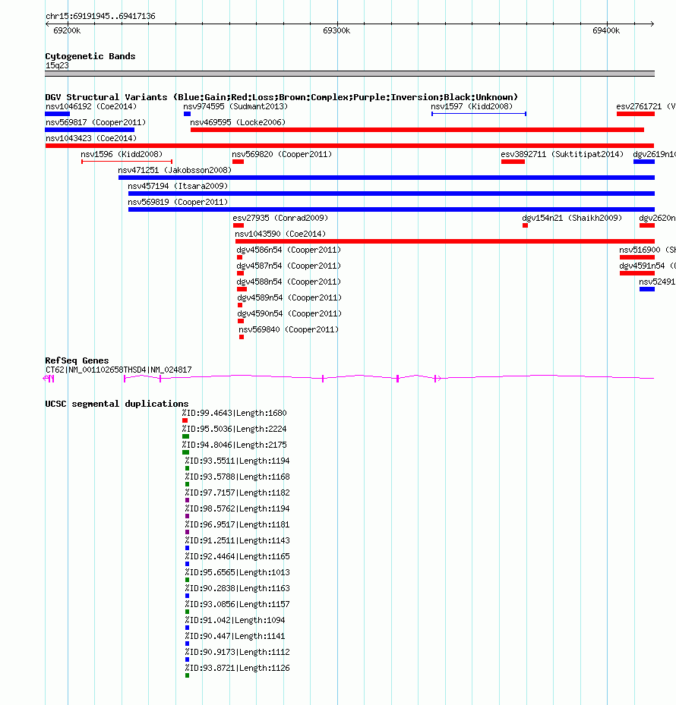Click duplication %ID:90.447|Length:1141

pyautogui.click(x=235, y=637)
